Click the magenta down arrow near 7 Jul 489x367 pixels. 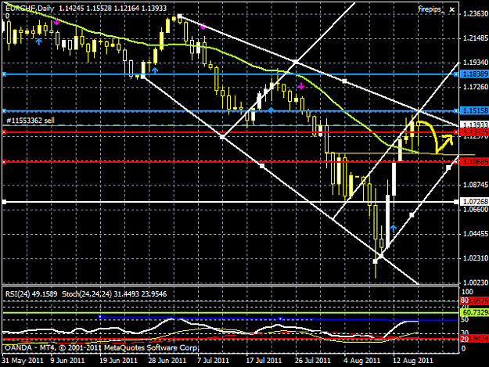tap(203, 27)
